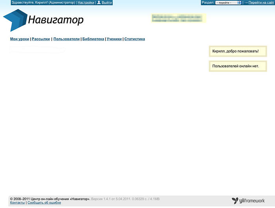275x208 pixels.
Task: Click Сообщить об ошибке link
Action: [44, 203]
